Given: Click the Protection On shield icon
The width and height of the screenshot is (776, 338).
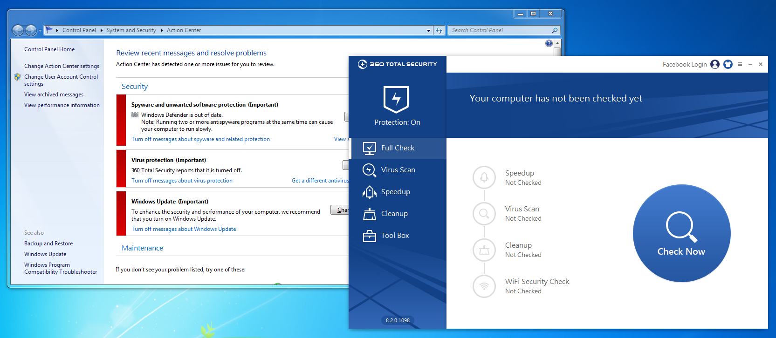Looking at the screenshot, I should (396, 99).
